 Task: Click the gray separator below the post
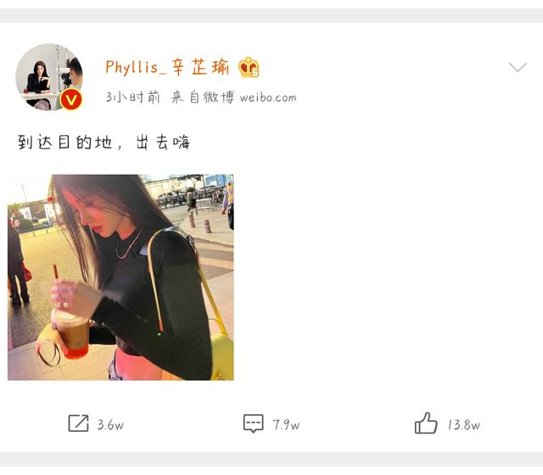click(x=271, y=459)
